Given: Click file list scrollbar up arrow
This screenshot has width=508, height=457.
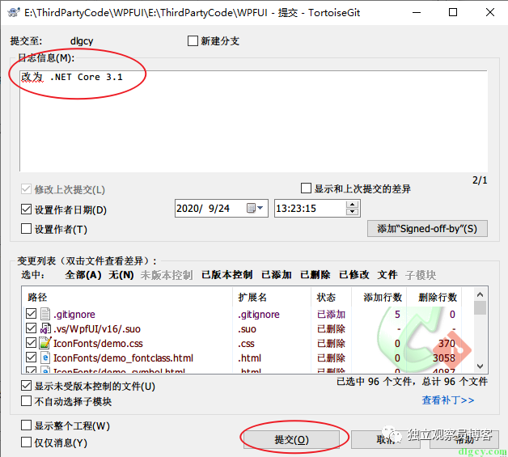Looking at the screenshot, I should [480, 294].
